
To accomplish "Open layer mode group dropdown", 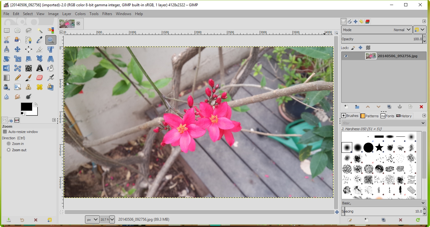I will 420,30.
